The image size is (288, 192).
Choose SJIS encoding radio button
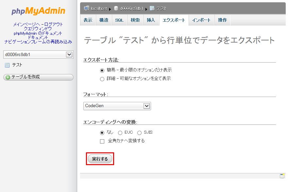[x=139, y=133]
